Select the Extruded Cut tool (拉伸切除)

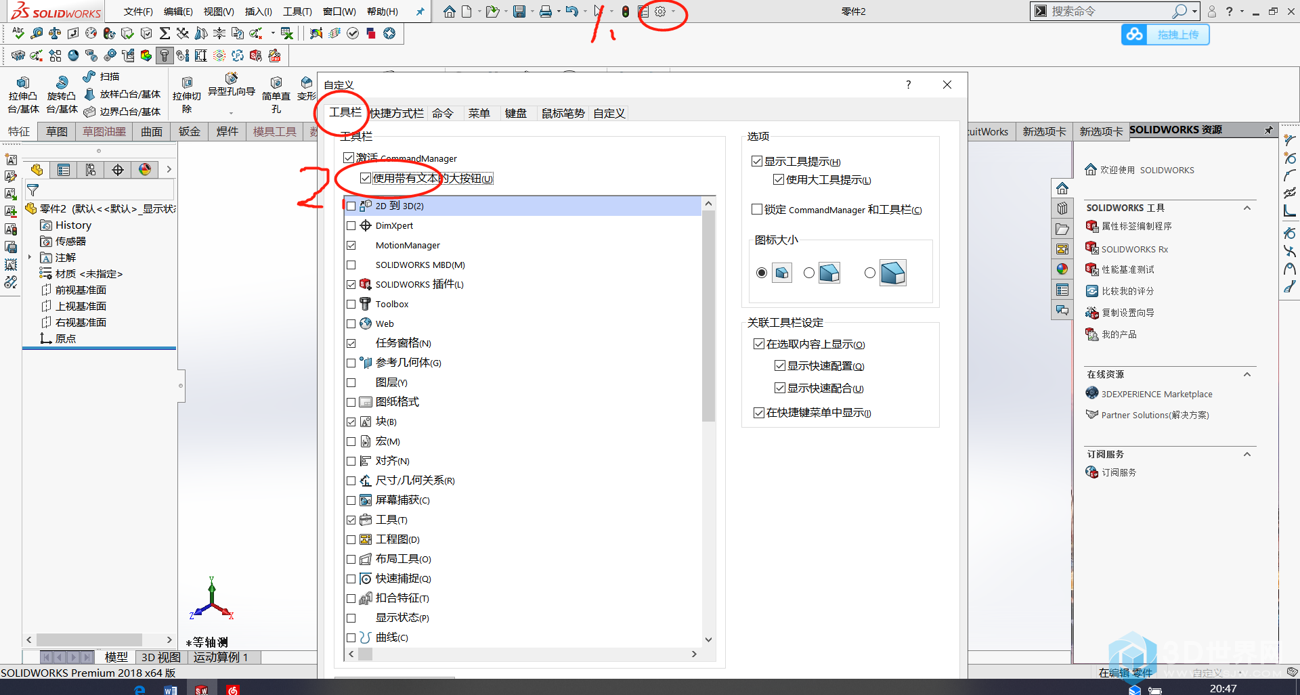pos(187,95)
